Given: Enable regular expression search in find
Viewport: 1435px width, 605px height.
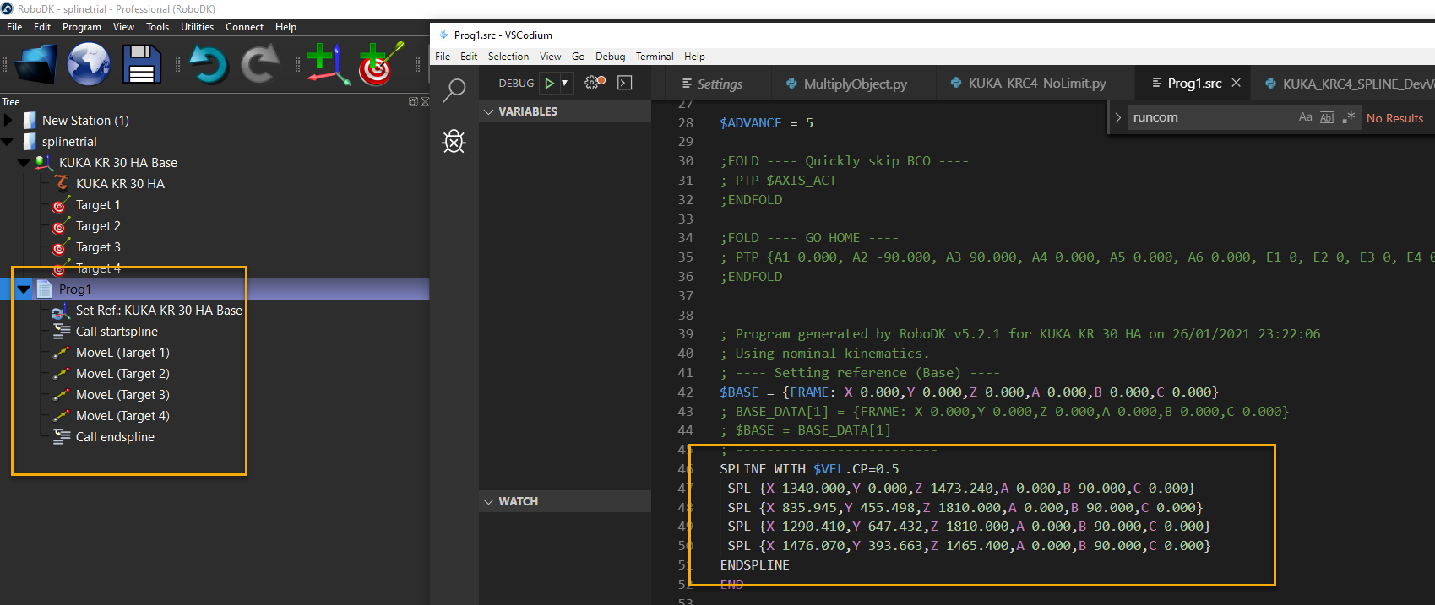Looking at the screenshot, I should (1348, 117).
